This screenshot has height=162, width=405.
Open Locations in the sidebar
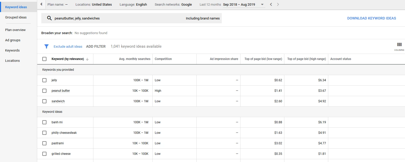pos(12,61)
